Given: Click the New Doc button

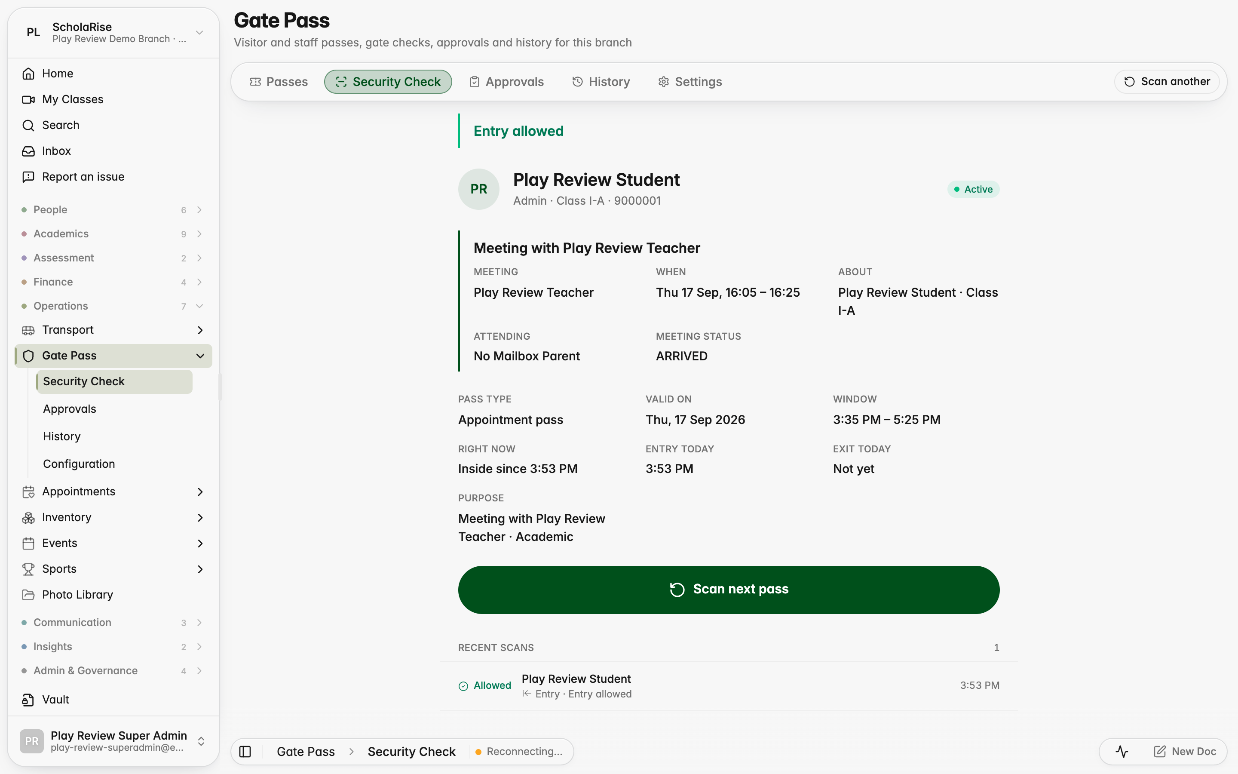Looking at the screenshot, I should [1185, 752].
